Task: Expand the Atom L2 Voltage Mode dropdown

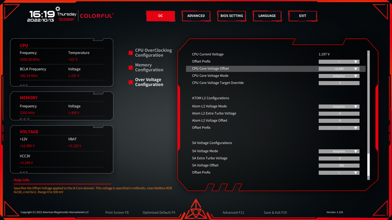Action: pos(339,106)
